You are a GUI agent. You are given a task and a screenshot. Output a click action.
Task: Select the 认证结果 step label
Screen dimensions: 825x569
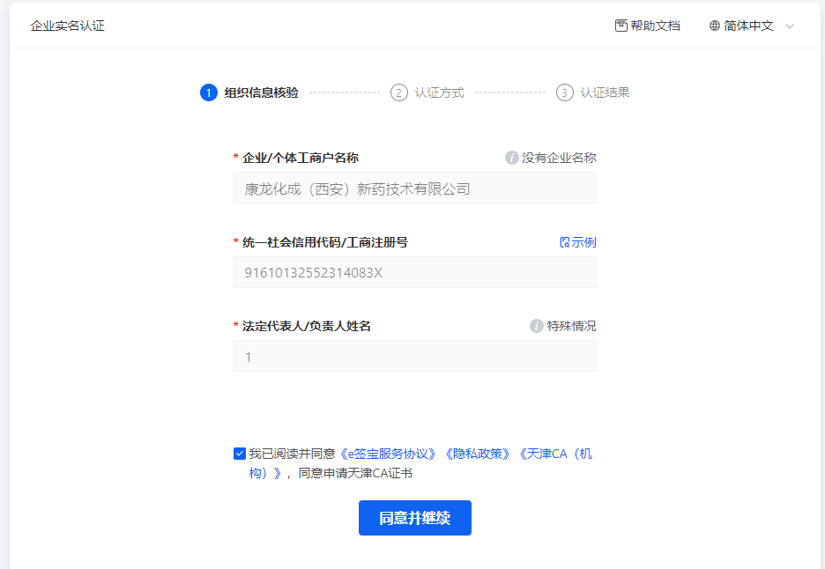[605, 92]
